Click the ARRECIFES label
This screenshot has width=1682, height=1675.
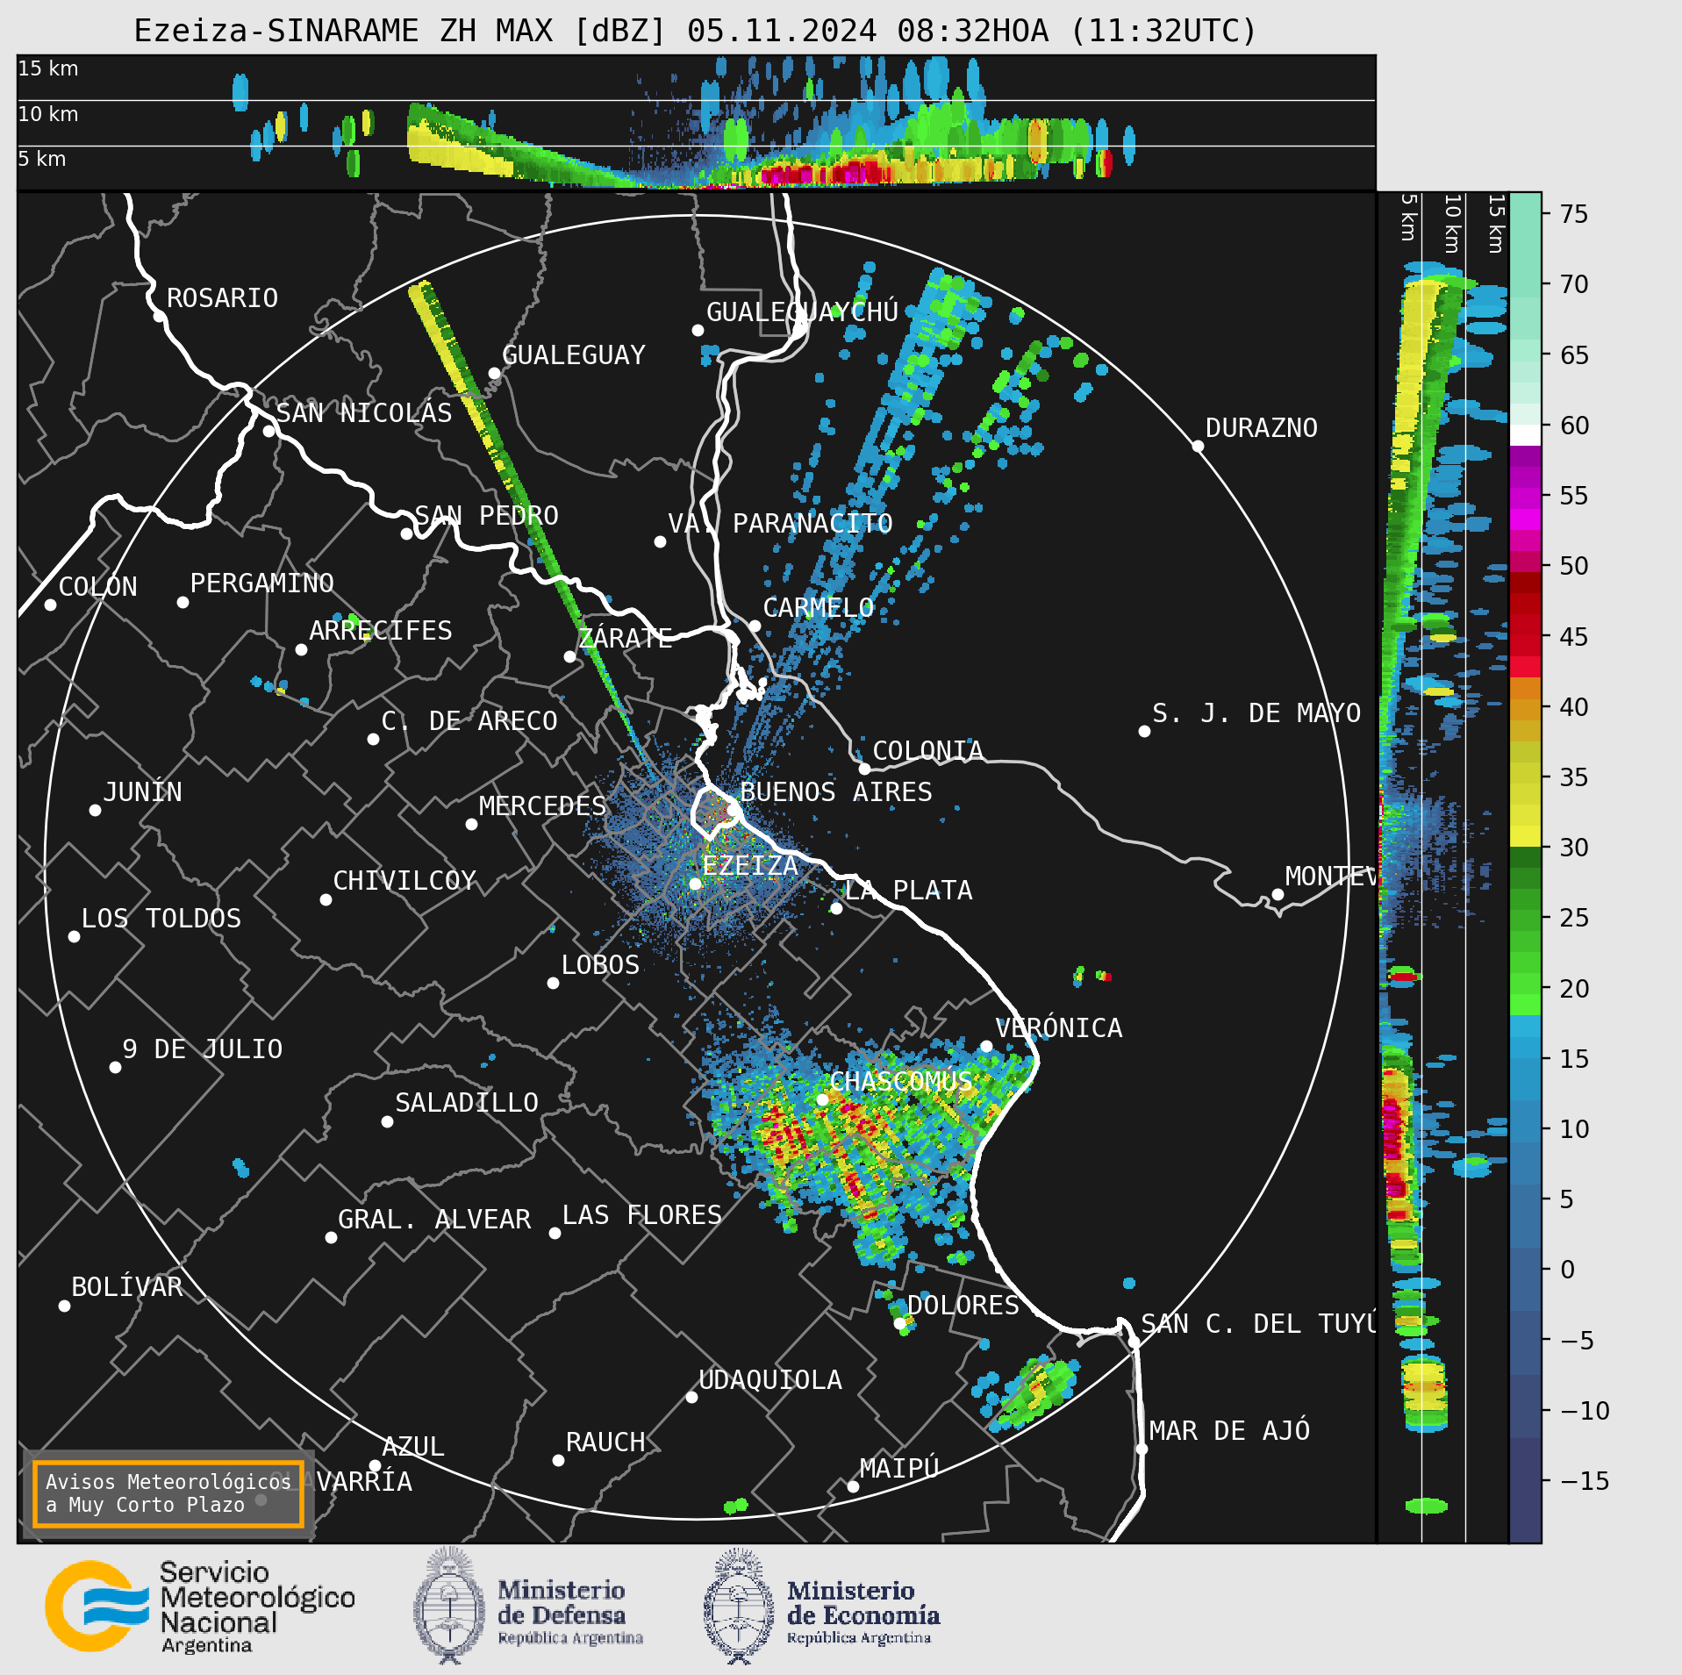click(x=380, y=631)
